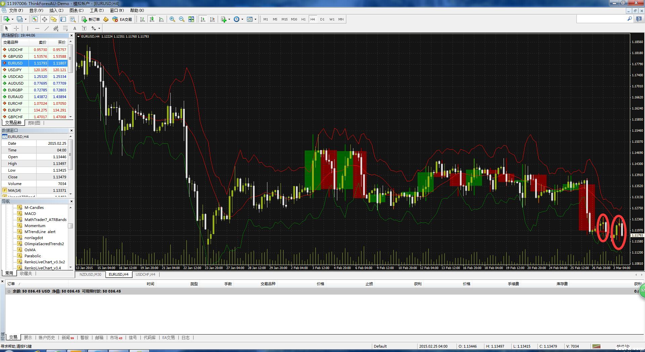Select the Text Label tool
Image resolution: width=645 pixels, height=352 pixels.
pyautogui.click(x=84, y=28)
